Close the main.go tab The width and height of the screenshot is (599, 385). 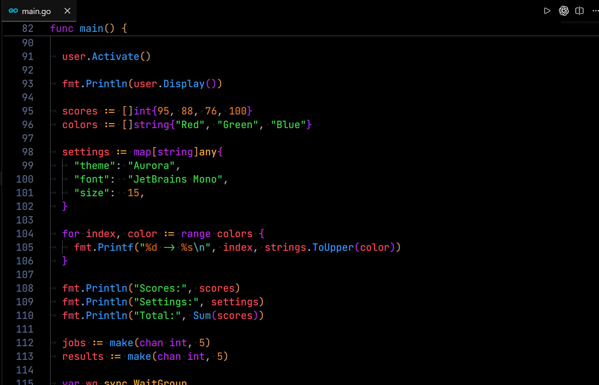pyautogui.click(x=67, y=11)
